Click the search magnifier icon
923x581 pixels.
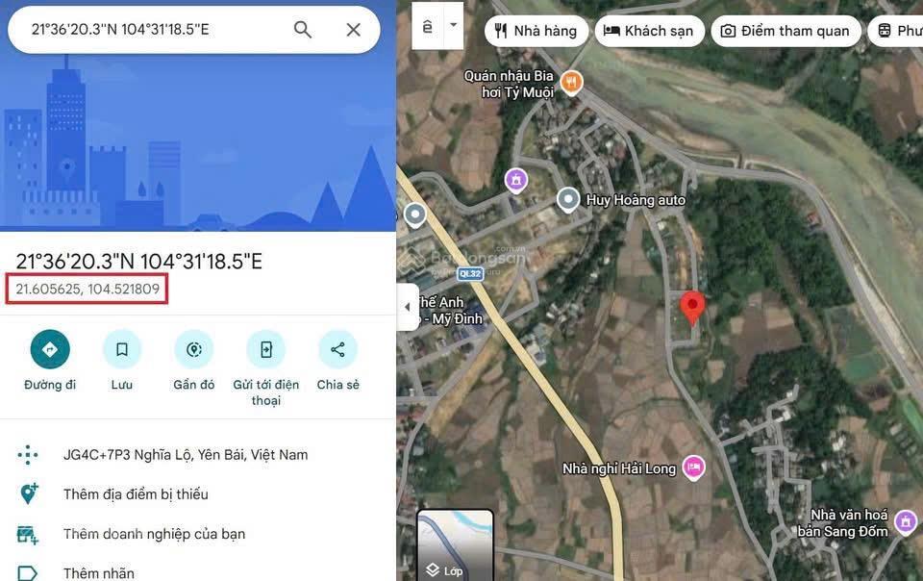pyautogui.click(x=303, y=30)
